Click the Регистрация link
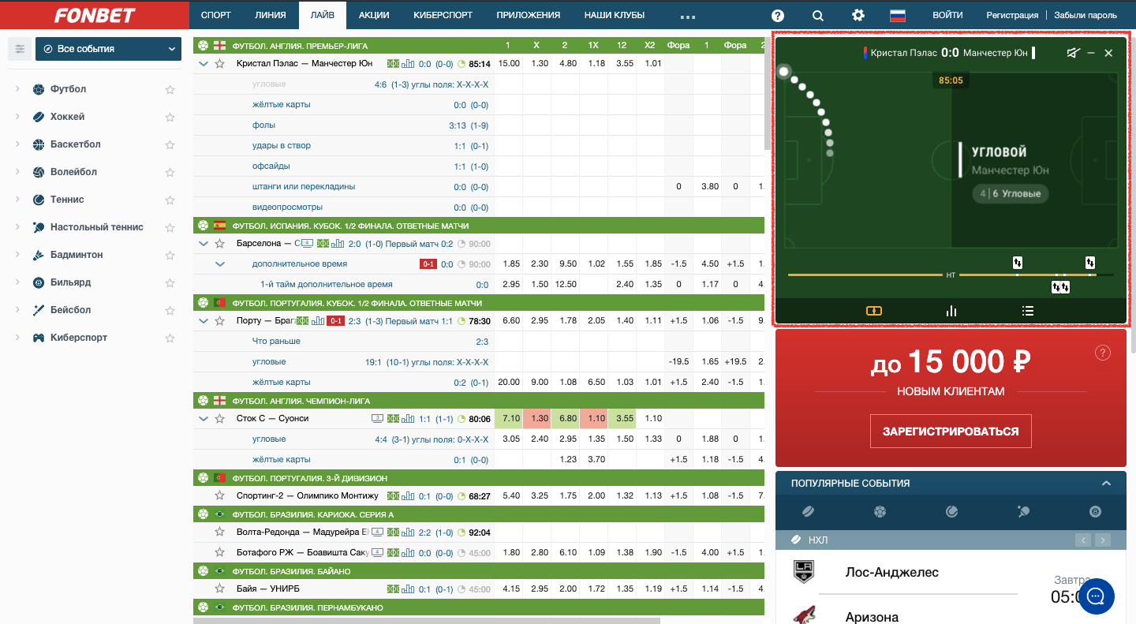This screenshot has width=1136, height=624. click(1012, 15)
